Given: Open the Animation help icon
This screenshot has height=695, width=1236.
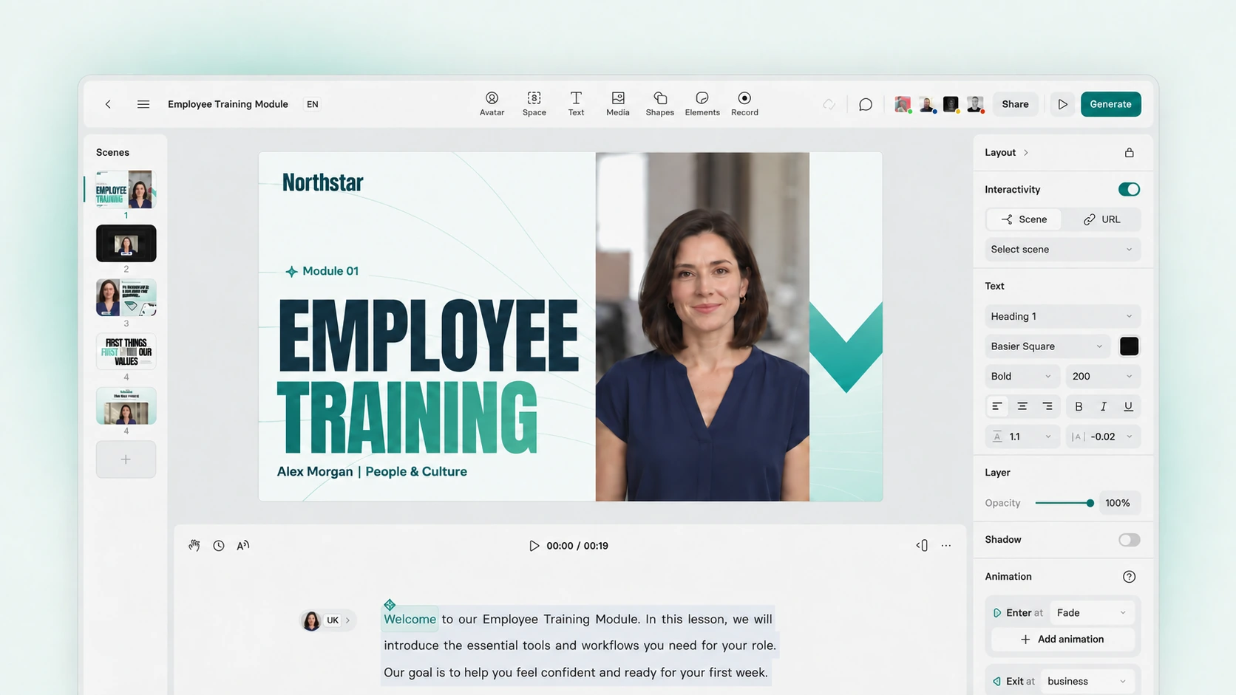Looking at the screenshot, I should (1129, 577).
